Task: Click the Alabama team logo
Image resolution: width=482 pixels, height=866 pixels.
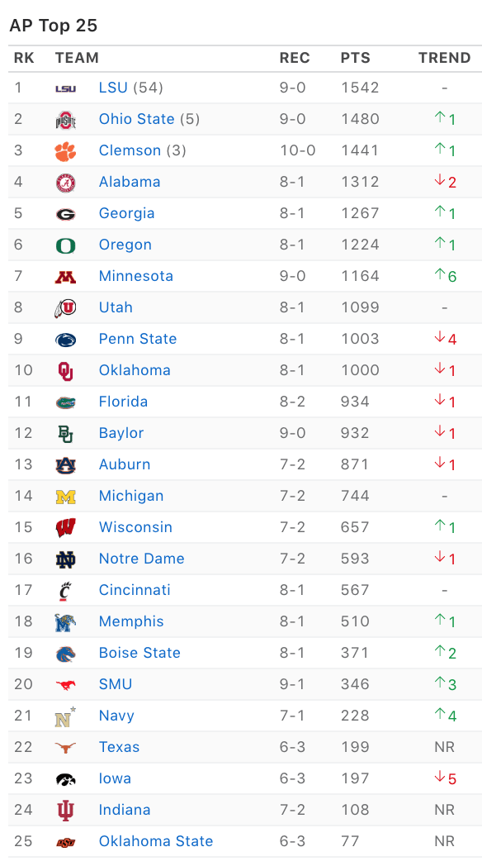Action: point(66,183)
